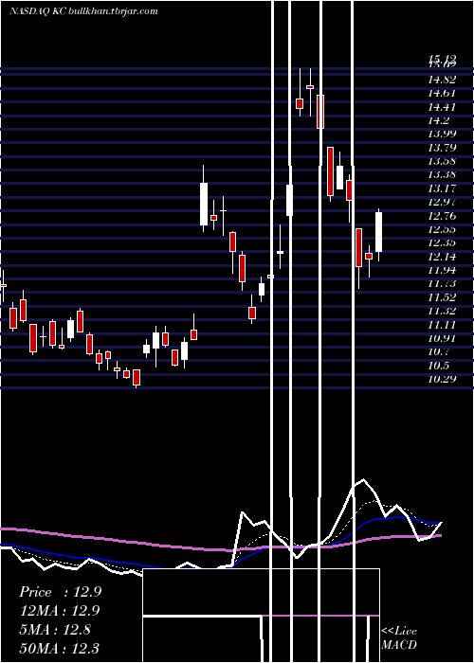Click the 11.94 price axis label
Screen dimensions: 474x663
click(442, 270)
